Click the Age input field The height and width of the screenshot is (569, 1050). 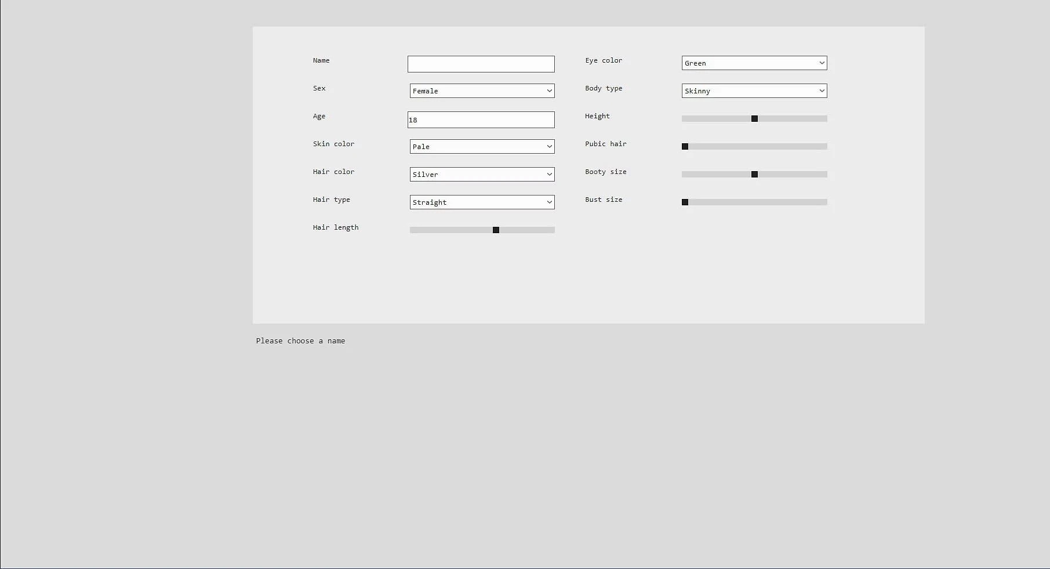481,119
